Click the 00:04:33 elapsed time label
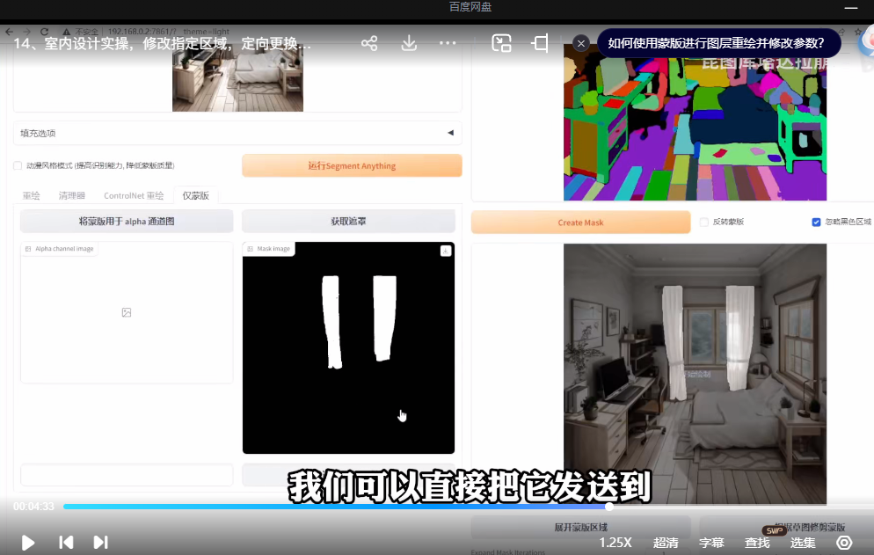The width and height of the screenshot is (874, 555). click(x=33, y=507)
